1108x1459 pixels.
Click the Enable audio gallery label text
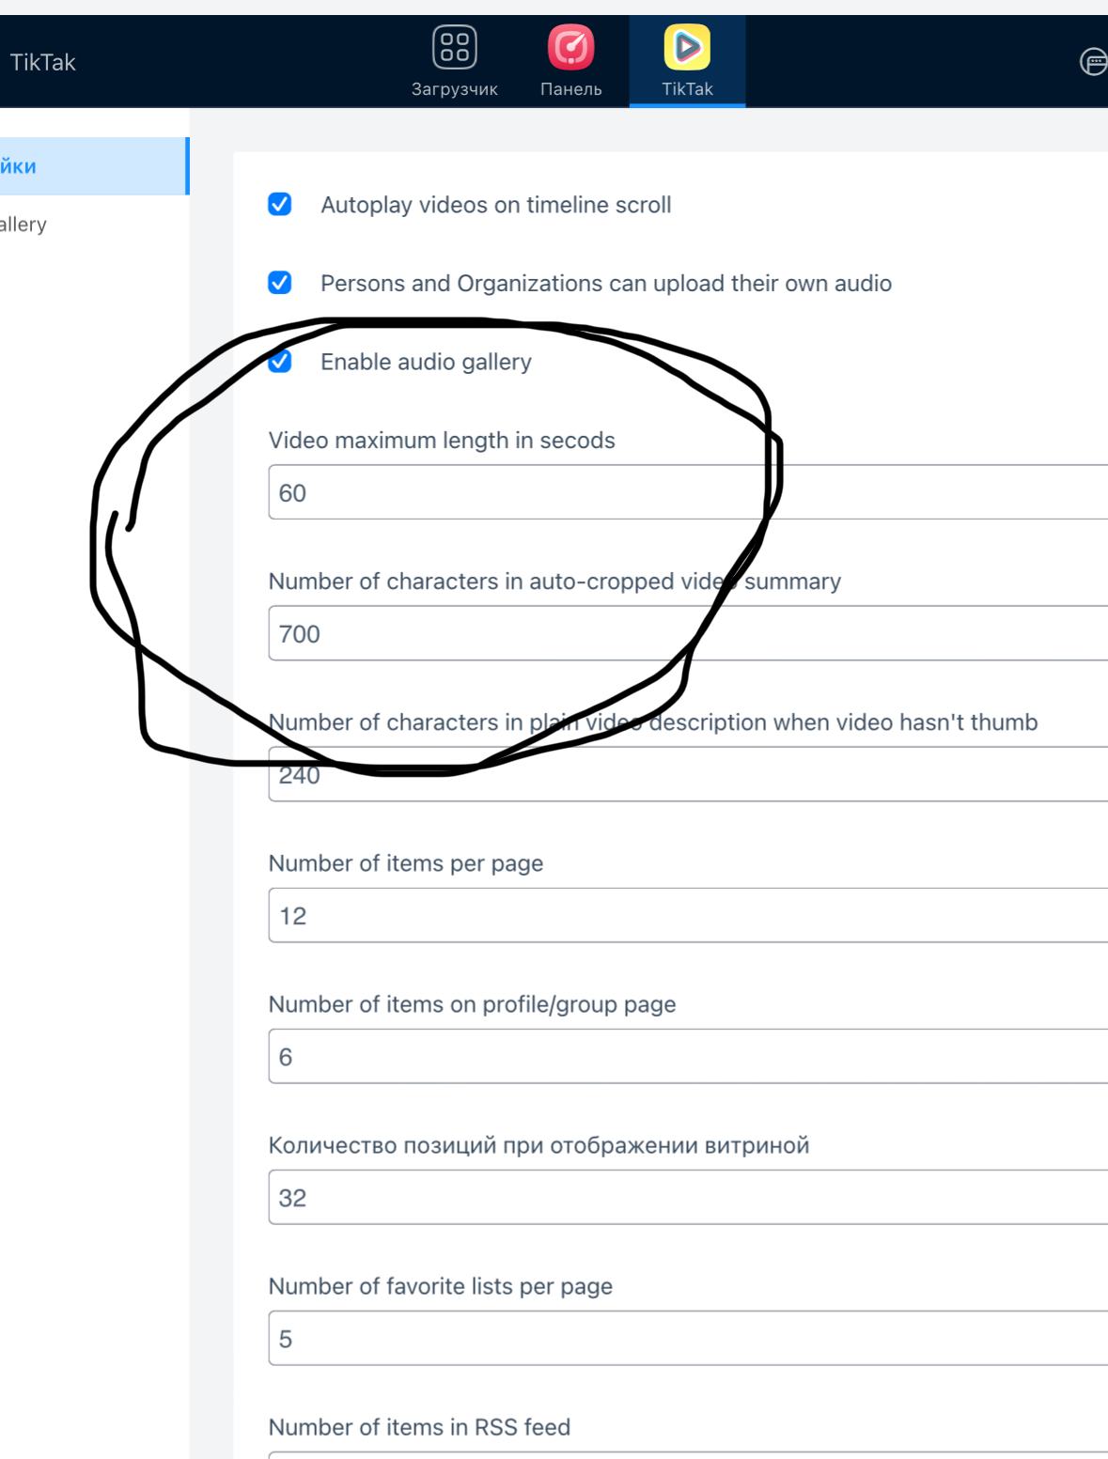pos(426,362)
